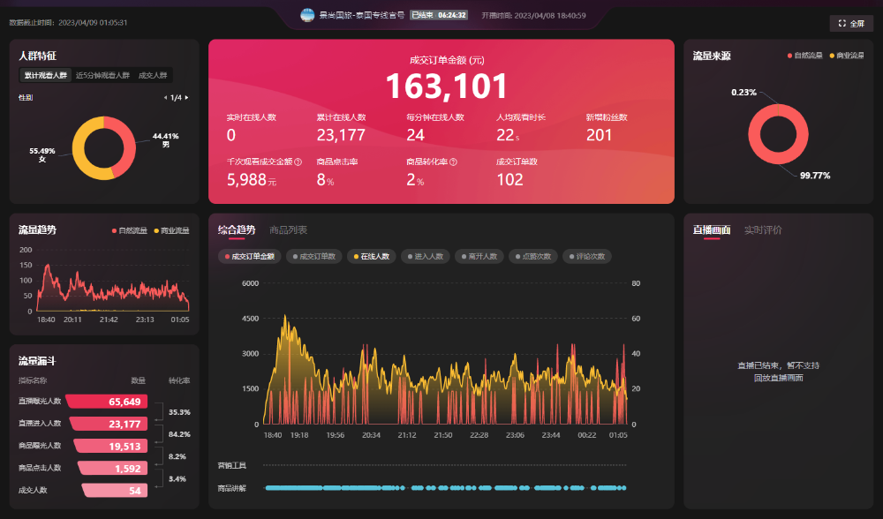Viewport: 883px width, 519px height.
Task: Open the 实时评价 tab
Action: [763, 230]
